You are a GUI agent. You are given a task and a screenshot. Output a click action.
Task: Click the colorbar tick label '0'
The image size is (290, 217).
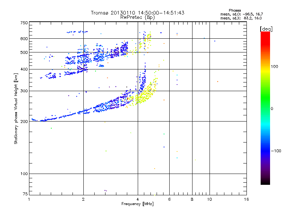(272, 109)
